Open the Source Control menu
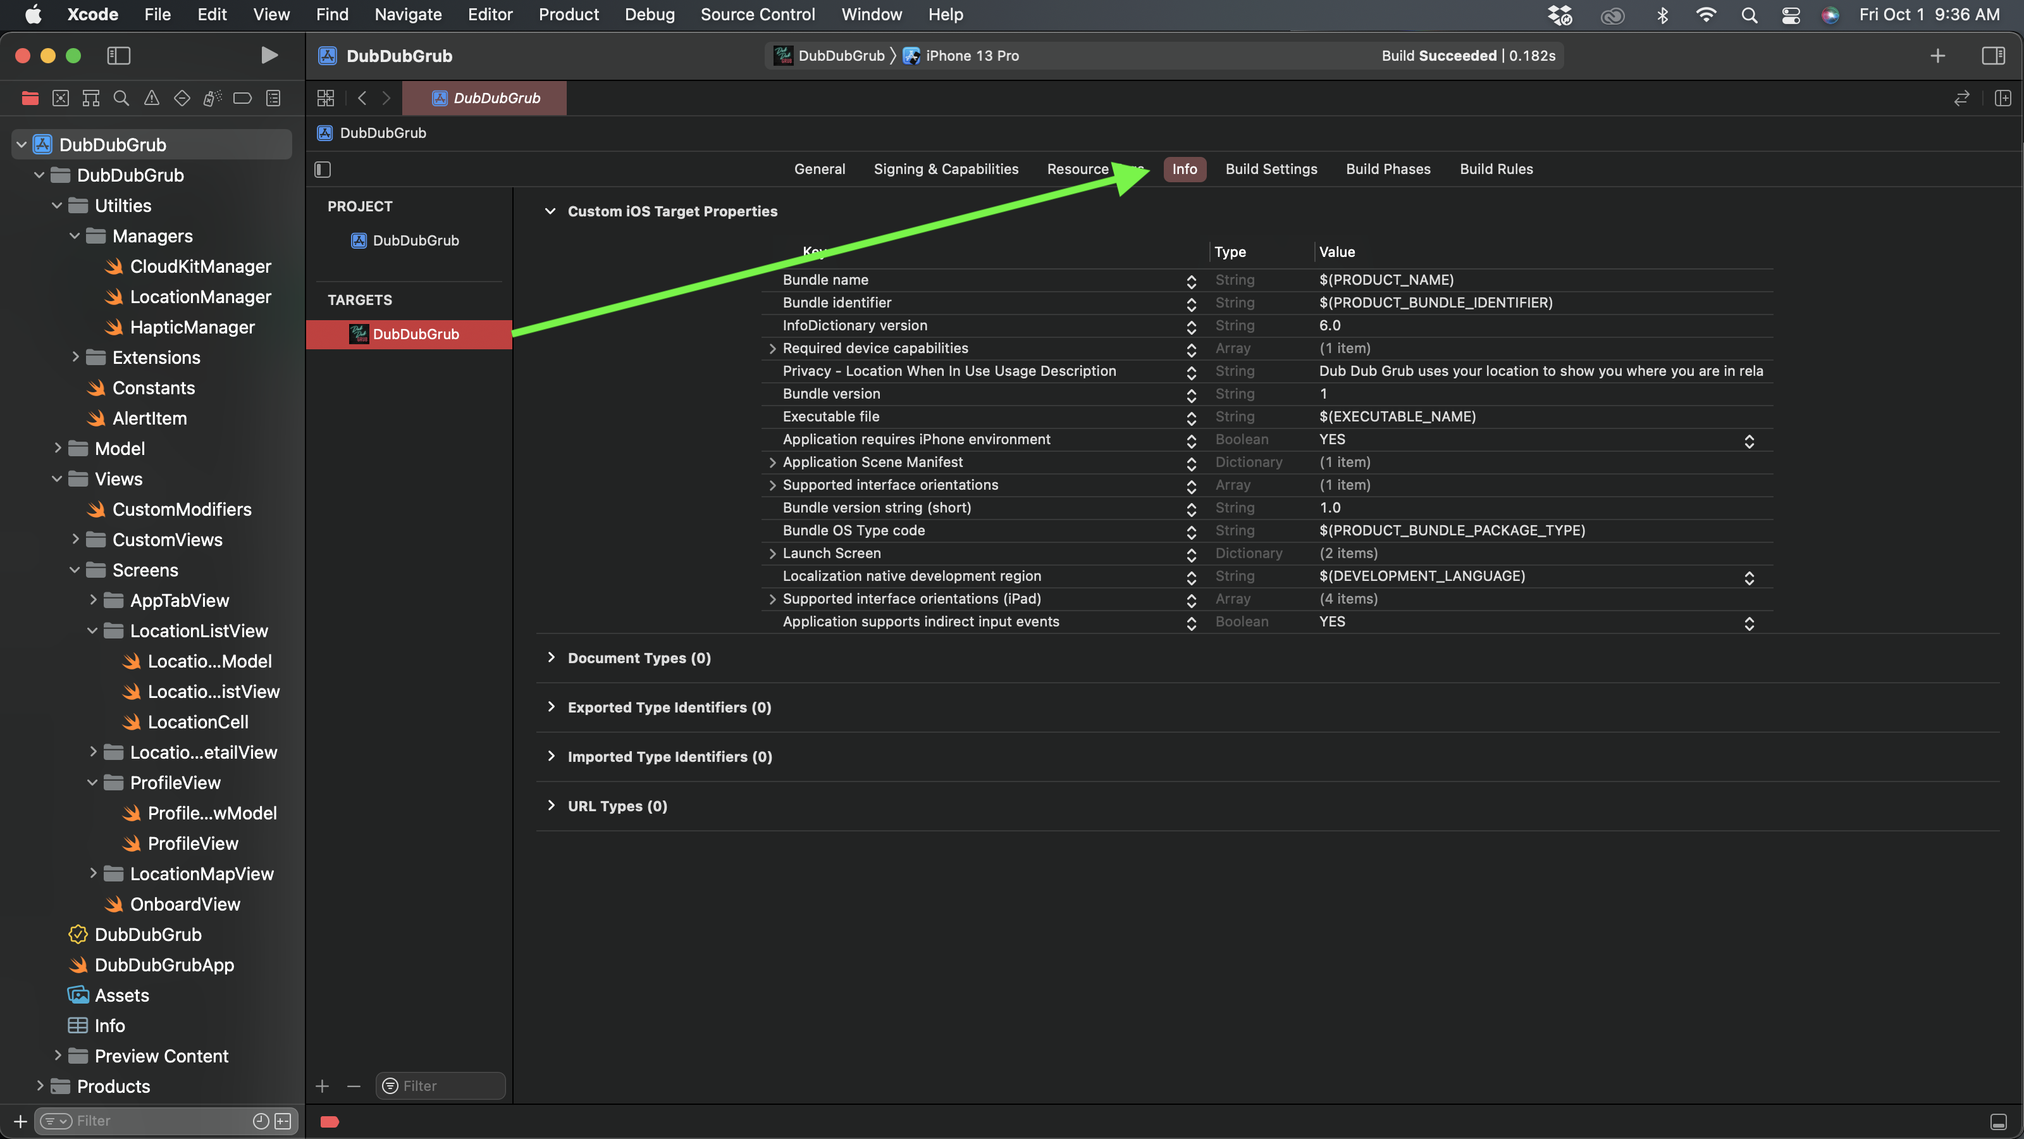Viewport: 2024px width, 1139px height. click(x=758, y=15)
